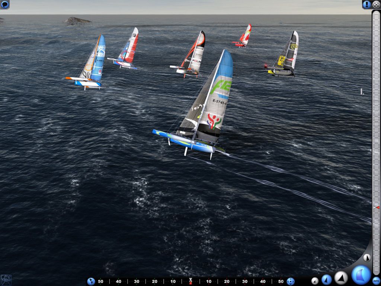Set rudder to 50 on left side
Viewport: 381px width, 286px height.
pos(100,282)
